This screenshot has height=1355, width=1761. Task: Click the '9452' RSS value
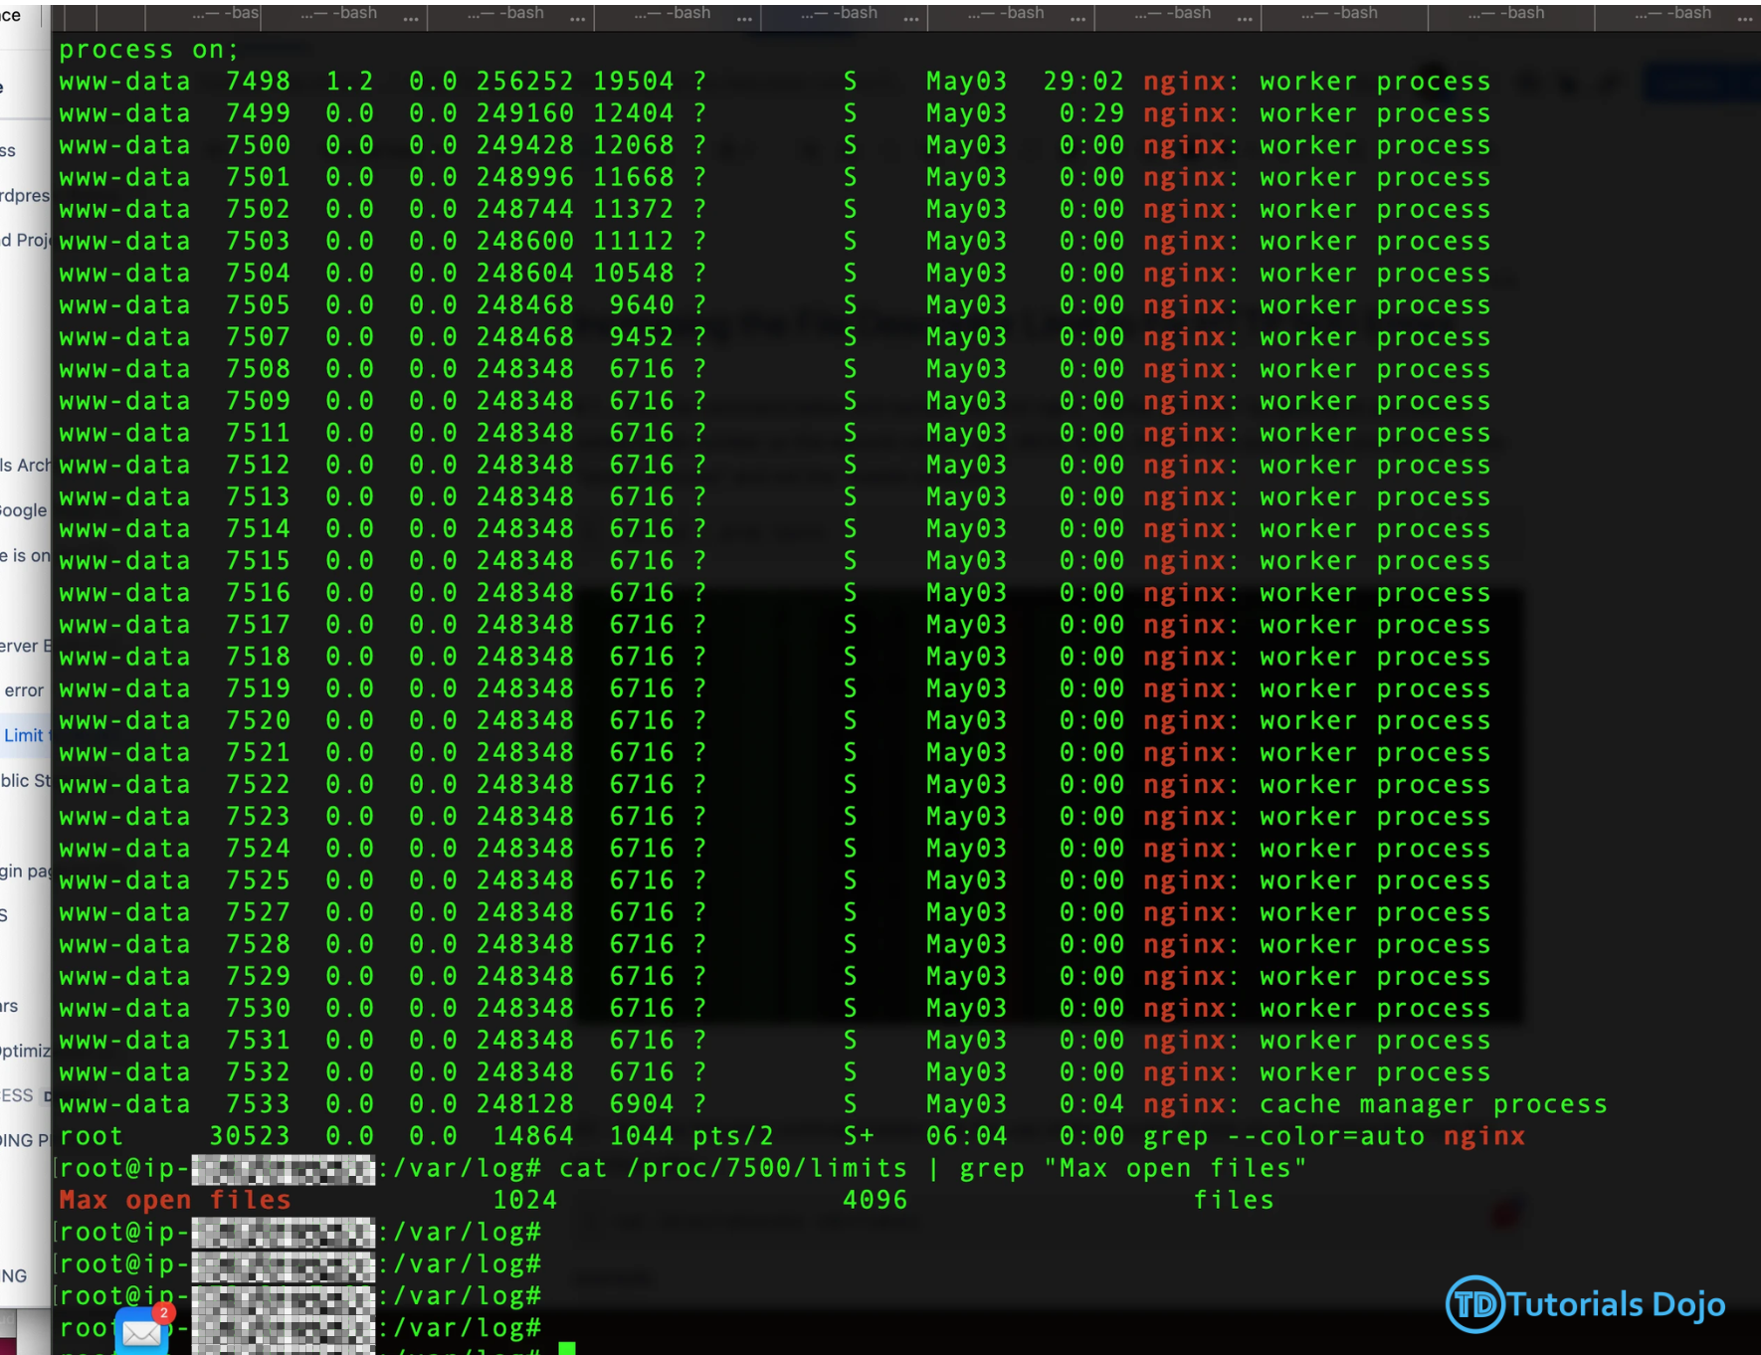642,337
